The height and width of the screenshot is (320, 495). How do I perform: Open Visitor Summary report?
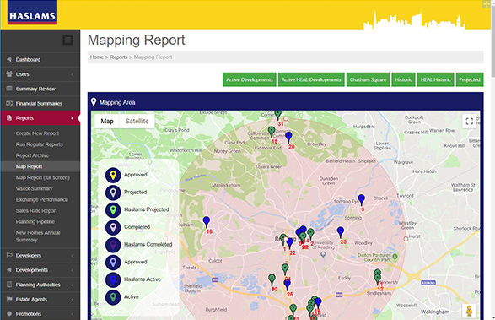[34, 189]
